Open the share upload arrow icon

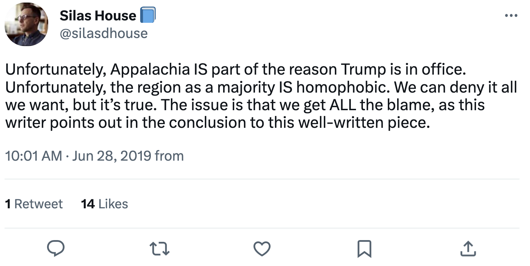pos(468,249)
